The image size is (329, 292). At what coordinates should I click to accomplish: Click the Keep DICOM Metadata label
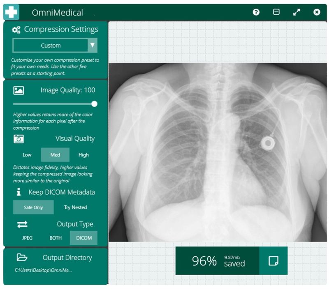click(x=62, y=192)
